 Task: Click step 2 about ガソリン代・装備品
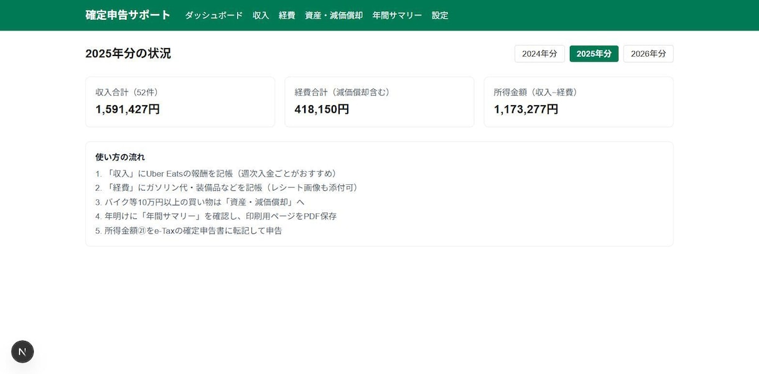click(x=228, y=187)
